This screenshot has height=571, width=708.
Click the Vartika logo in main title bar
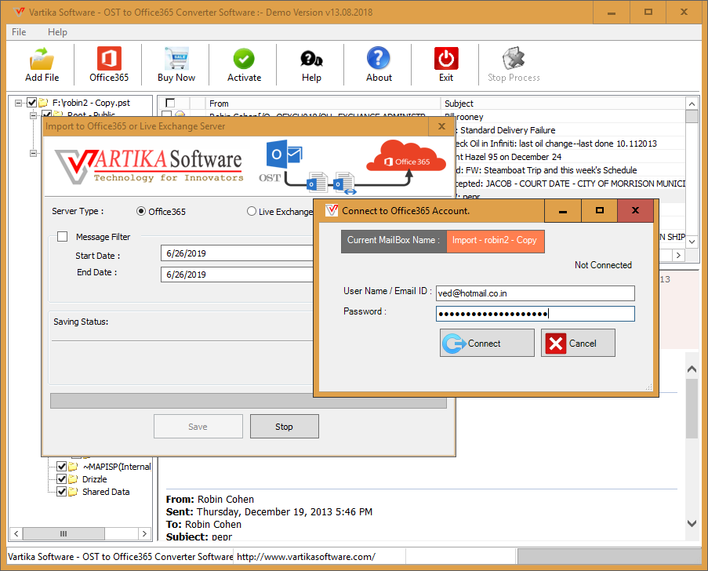(x=19, y=12)
